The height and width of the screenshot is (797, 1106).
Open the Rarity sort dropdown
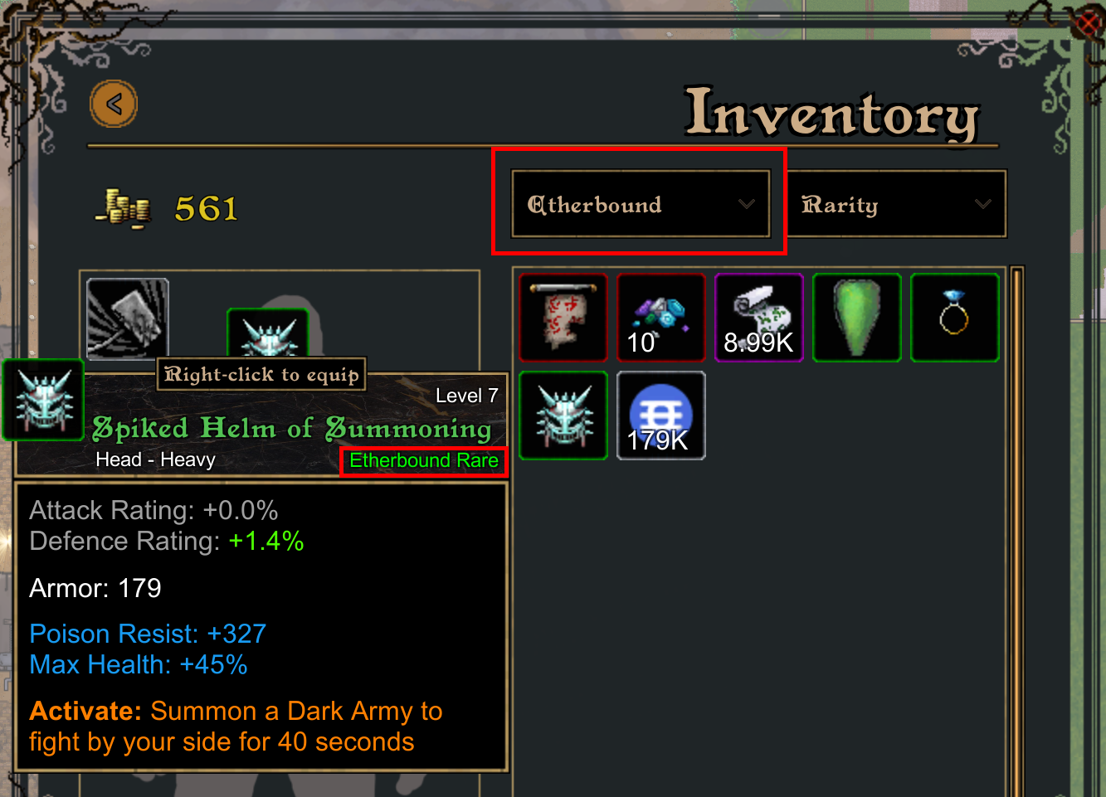[896, 204]
